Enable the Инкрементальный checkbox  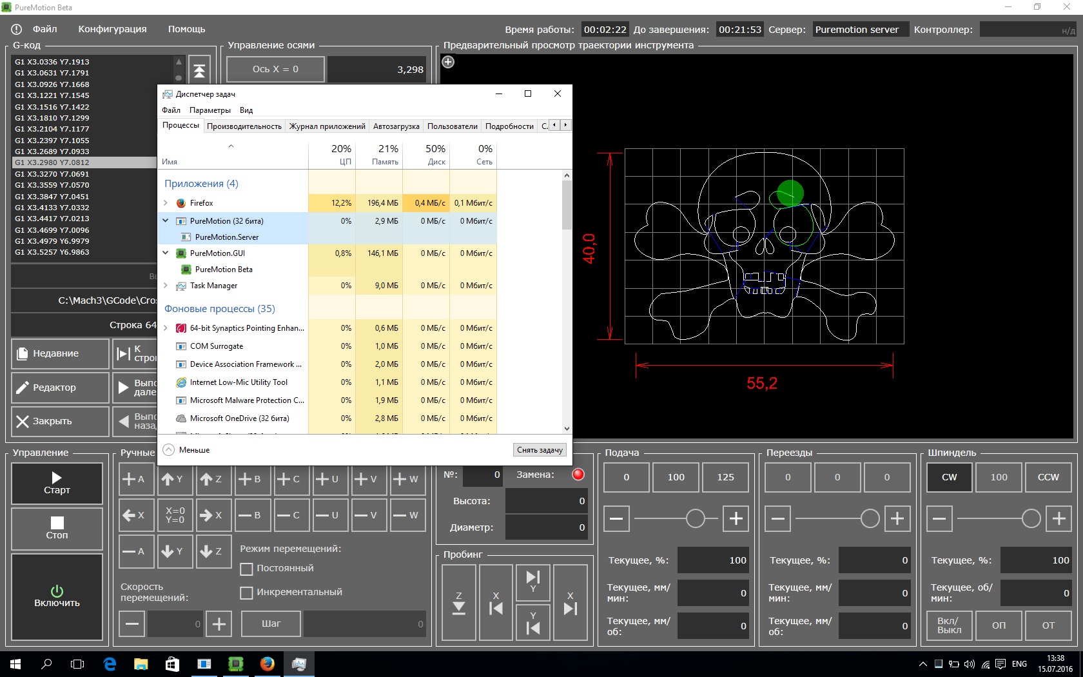click(x=246, y=593)
